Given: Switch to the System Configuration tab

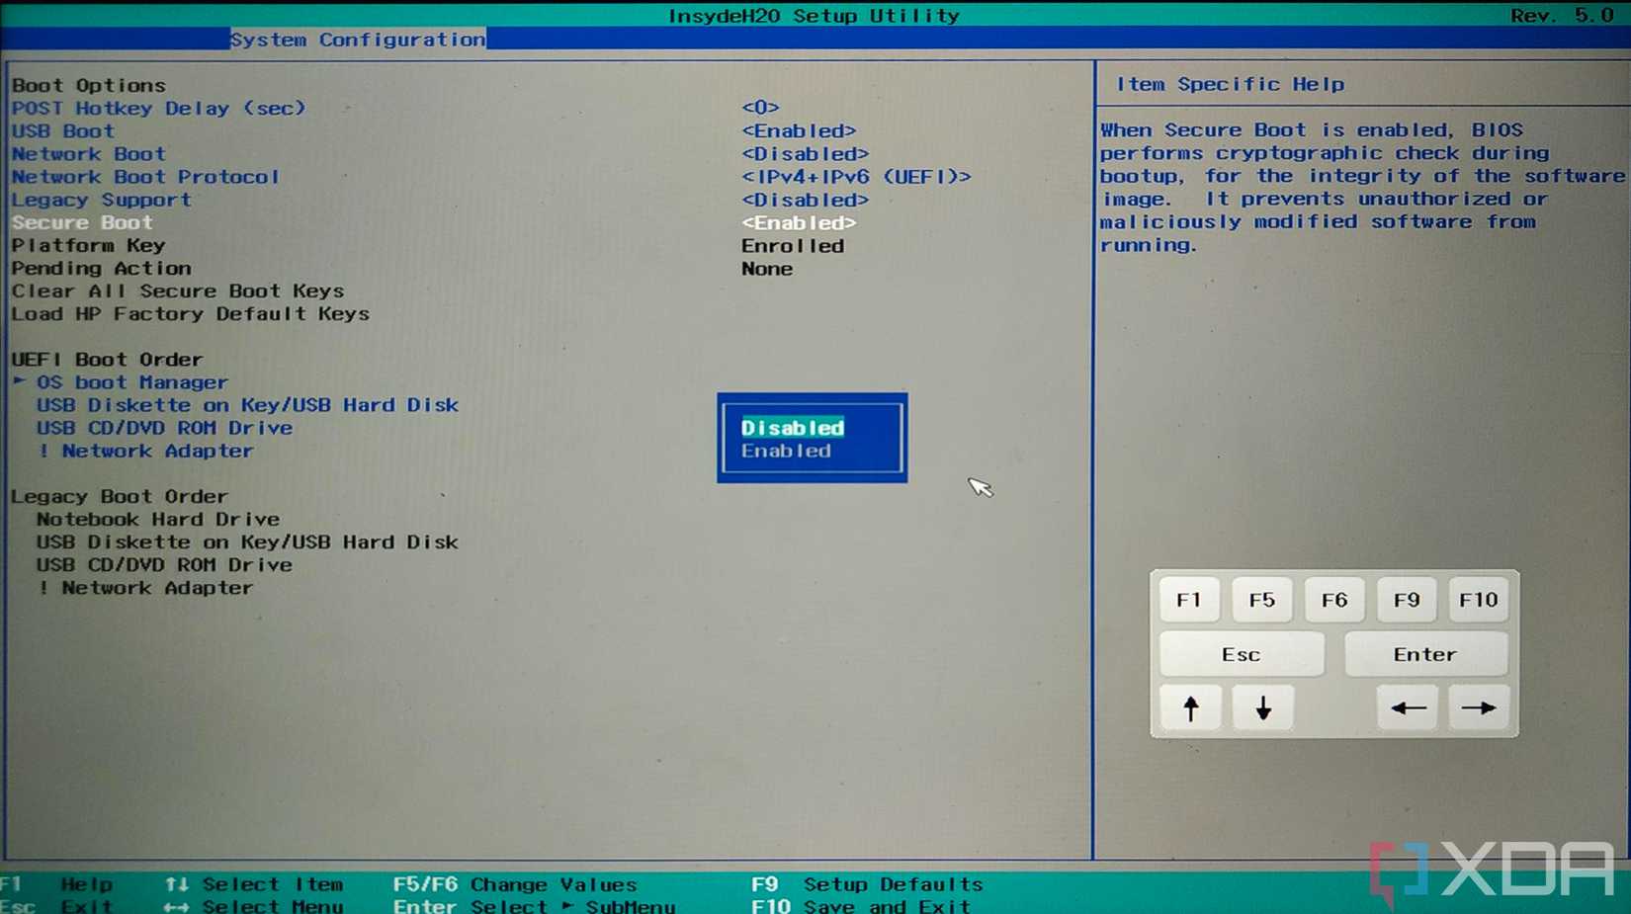Looking at the screenshot, I should coord(358,39).
